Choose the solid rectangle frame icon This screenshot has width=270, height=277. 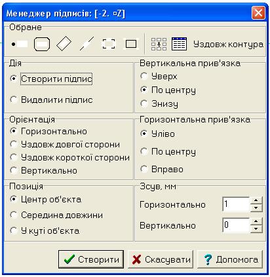tap(131, 44)
